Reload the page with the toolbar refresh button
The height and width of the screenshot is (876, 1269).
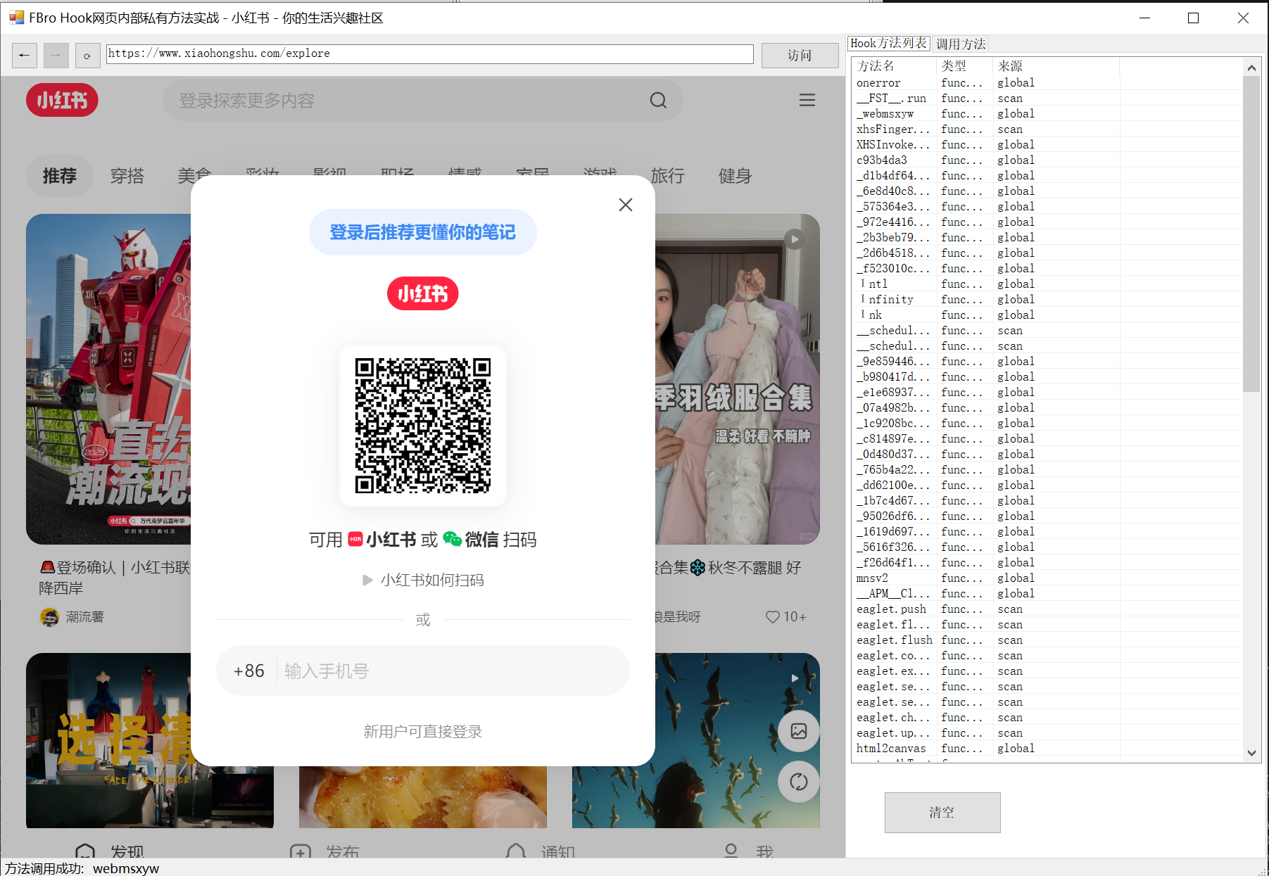(x=87, y=55)
